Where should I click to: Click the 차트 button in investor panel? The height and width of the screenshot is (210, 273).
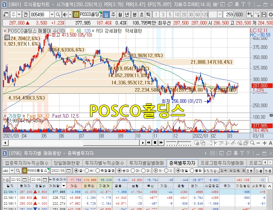coord(268,171)
